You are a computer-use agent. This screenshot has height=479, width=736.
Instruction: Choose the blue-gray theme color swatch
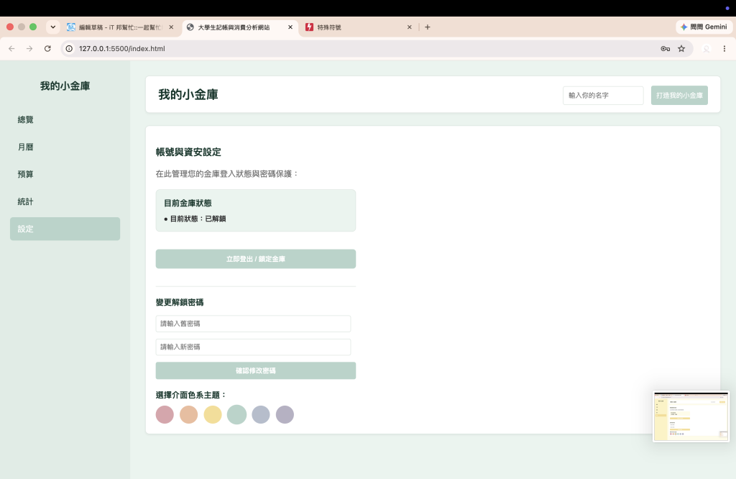(261, 415)
